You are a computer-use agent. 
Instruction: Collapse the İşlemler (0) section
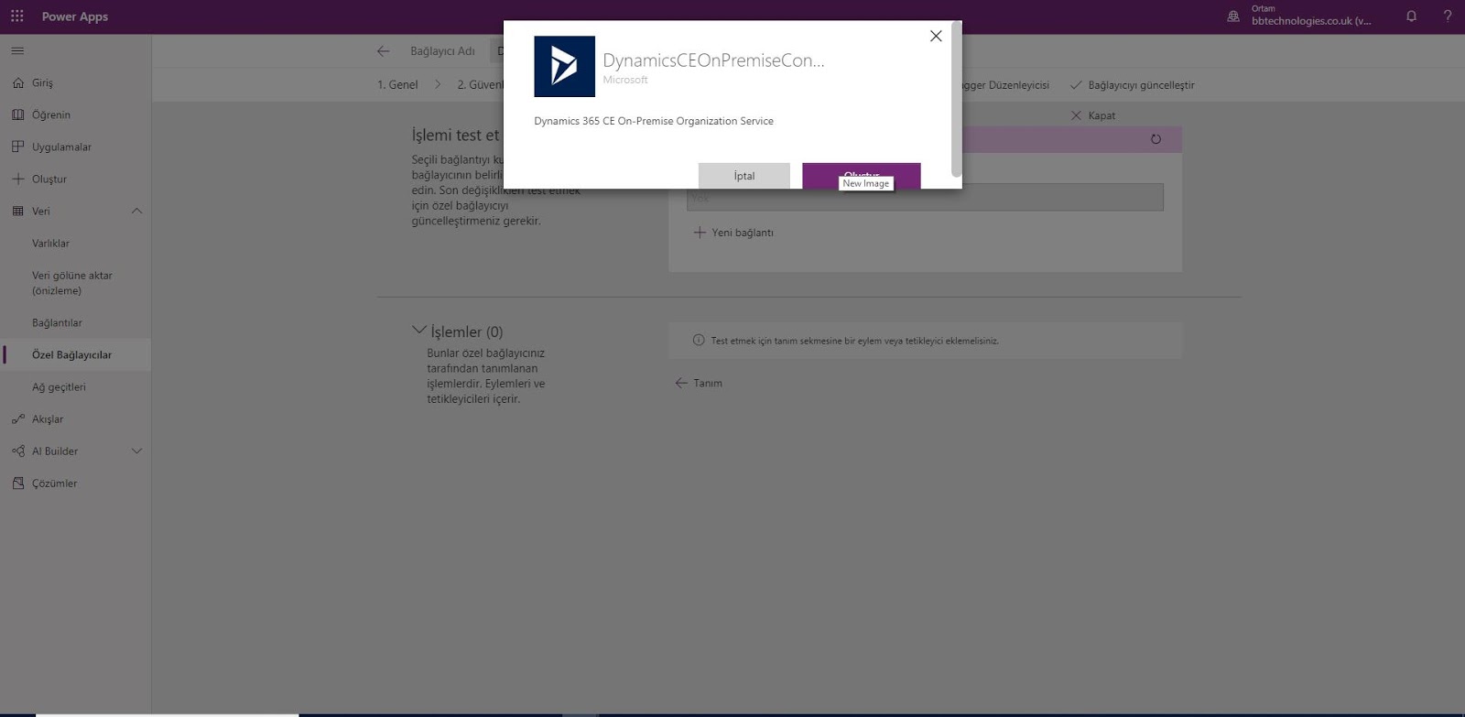419,330
